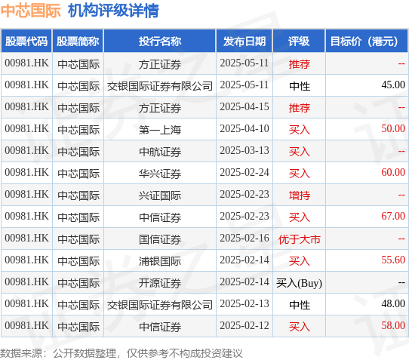
Task: Click the 股票简称 column header
Action: pyautogui.click(x=78, y=42)
